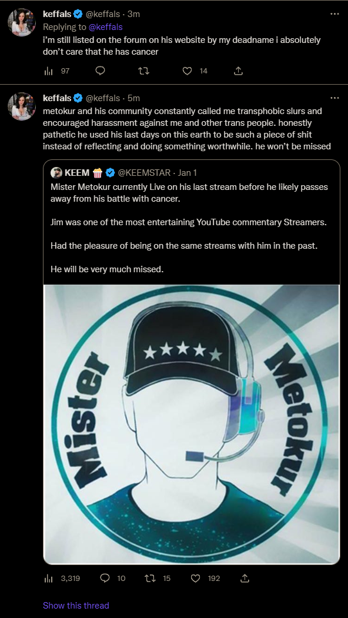Open keffals avatar on the first tweet
Screen dimensions: 348x618
coord(22,22)
